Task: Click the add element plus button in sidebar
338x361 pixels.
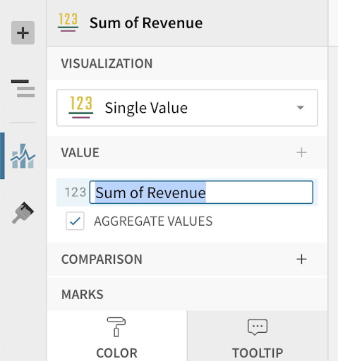Action: click(x=23, y=32)
